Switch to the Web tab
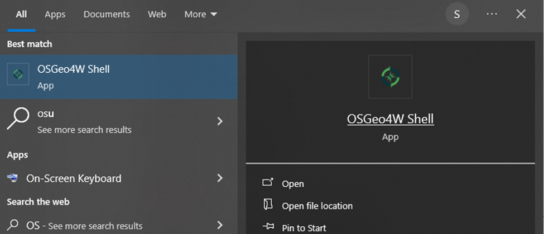Viewport: 544px width, 234px height. point(157,14)
